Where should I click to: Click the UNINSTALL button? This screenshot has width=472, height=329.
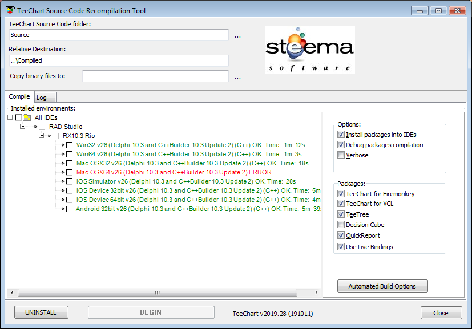pyautogui.click(x=41, y=312)
